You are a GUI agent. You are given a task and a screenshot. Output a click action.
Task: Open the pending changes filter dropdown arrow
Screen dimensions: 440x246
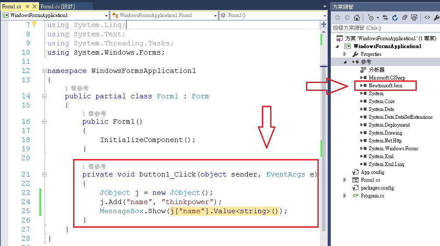[378, 17]
